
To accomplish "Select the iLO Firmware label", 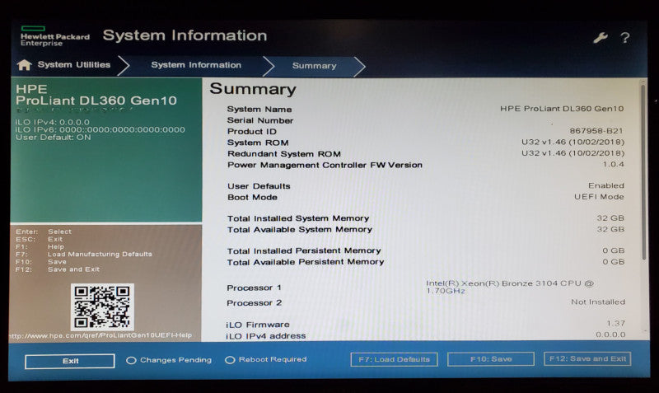I will [258, 325].
